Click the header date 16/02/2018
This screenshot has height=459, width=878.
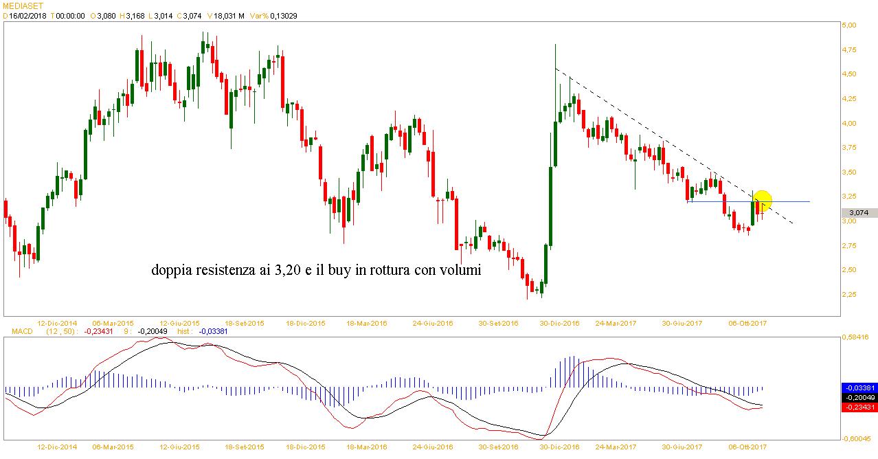coord(27,15)
